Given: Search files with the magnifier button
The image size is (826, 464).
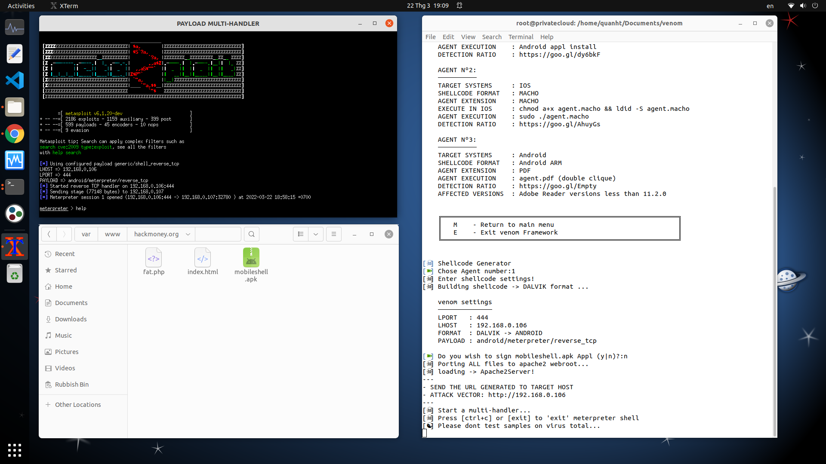Looking at the screenshot, I should [x=252, y=234].
